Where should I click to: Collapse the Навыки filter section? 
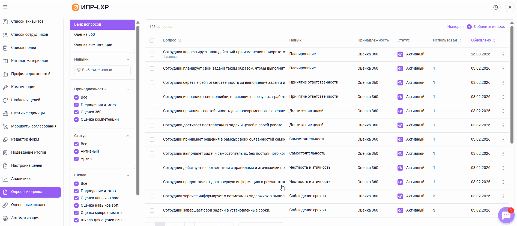click(x=128, y=60)
